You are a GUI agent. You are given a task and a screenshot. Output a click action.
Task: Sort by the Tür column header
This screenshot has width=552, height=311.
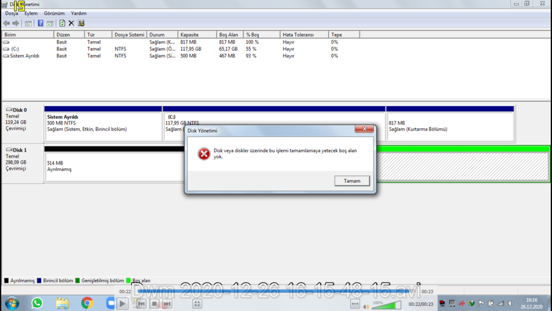coord(98,34)
